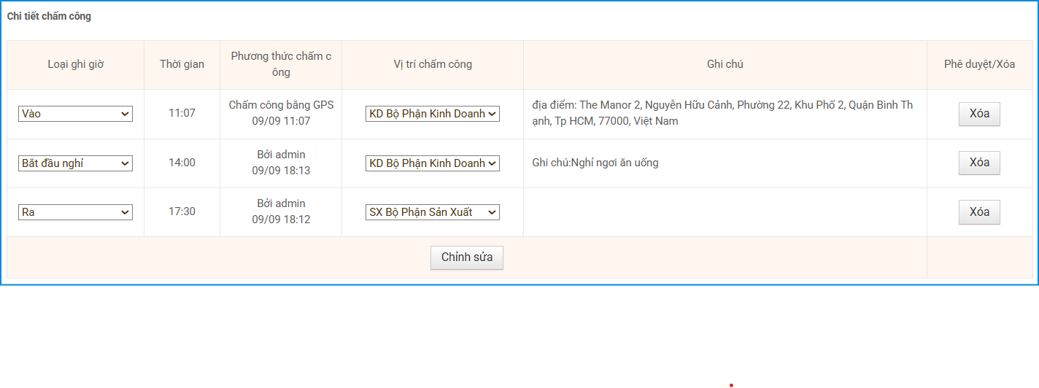This screenshot has height=388, width=1039.
Task: Expand the "Bắt đầu nghỉ" type dropdown
Action: 75,163
